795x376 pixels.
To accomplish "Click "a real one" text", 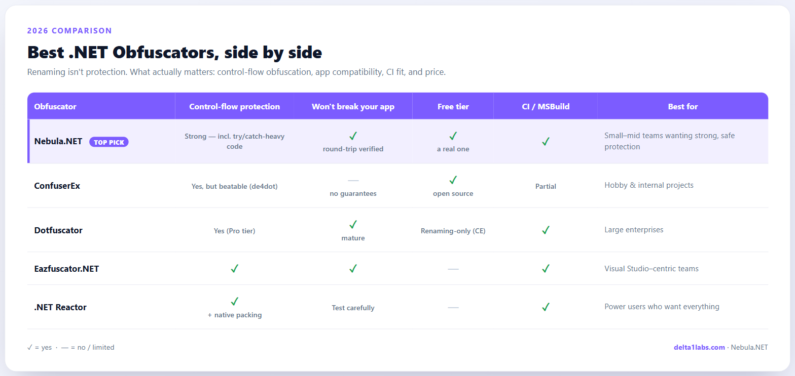I will (453, 149).
